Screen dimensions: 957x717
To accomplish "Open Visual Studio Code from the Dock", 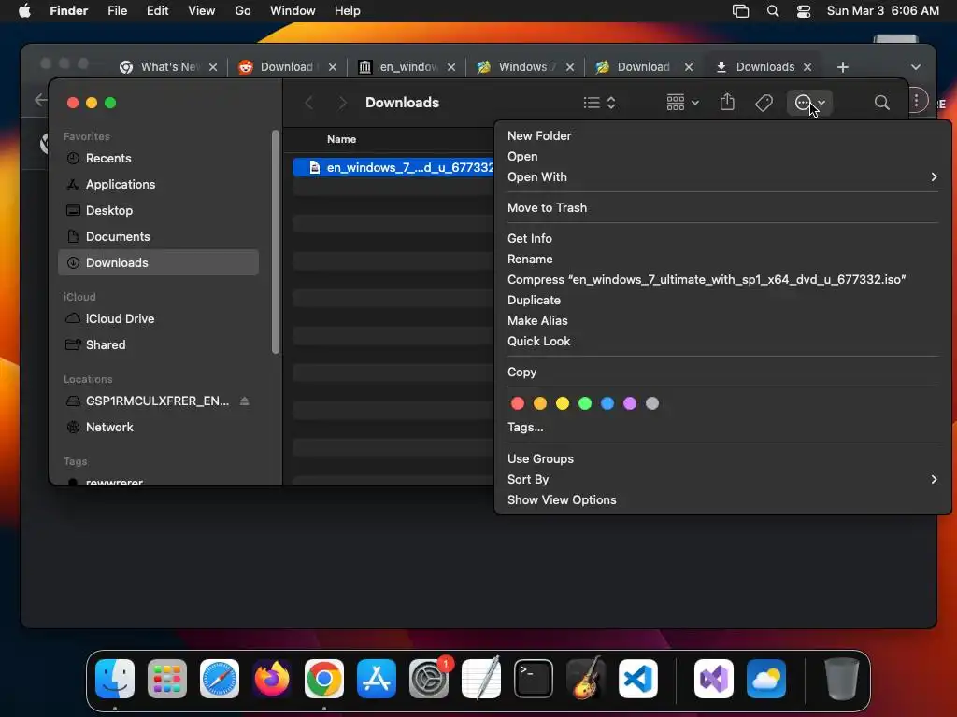I will point(637,679).
